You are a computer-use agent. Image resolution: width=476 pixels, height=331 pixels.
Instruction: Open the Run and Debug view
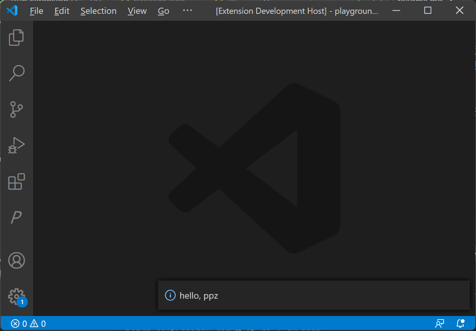(x=16, y=145)
